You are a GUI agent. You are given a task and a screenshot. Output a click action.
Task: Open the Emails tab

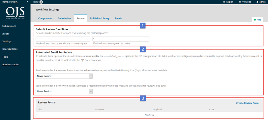[x=119, y=18]
